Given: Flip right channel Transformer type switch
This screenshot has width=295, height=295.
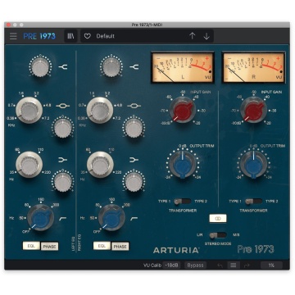Looking at the screenshot, I should click(253, 202).
